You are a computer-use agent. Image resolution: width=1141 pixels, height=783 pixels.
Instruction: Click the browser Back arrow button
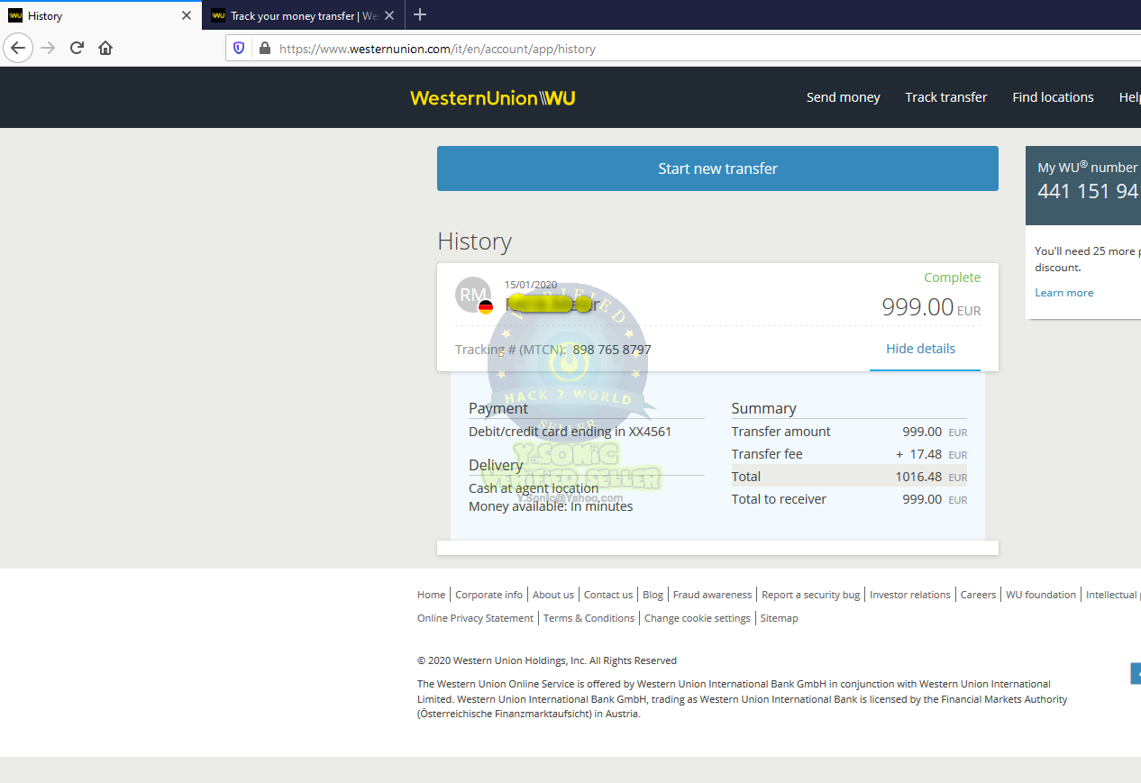point(18,49)
